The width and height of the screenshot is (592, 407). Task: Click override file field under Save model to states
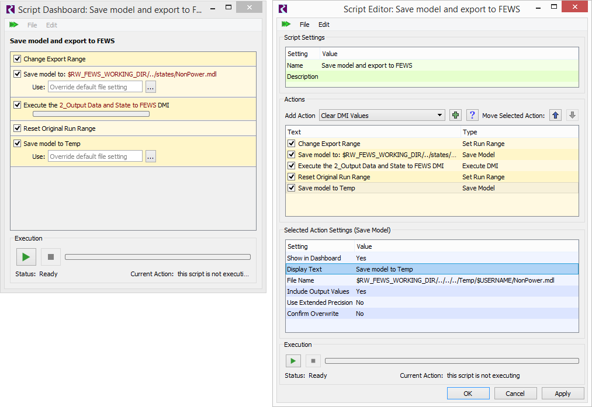coord(95,87)
